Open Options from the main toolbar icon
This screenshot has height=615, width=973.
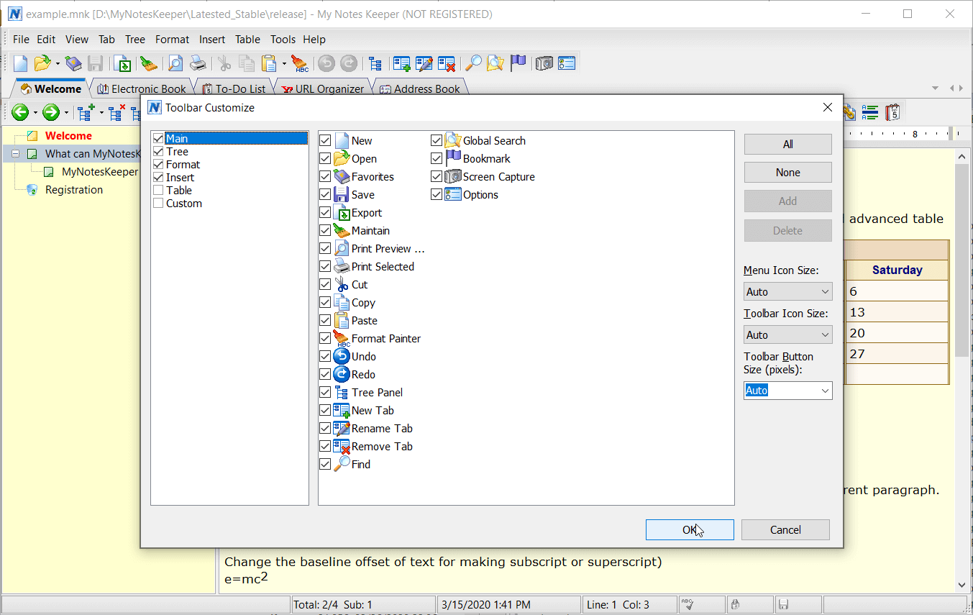[567, 63]
